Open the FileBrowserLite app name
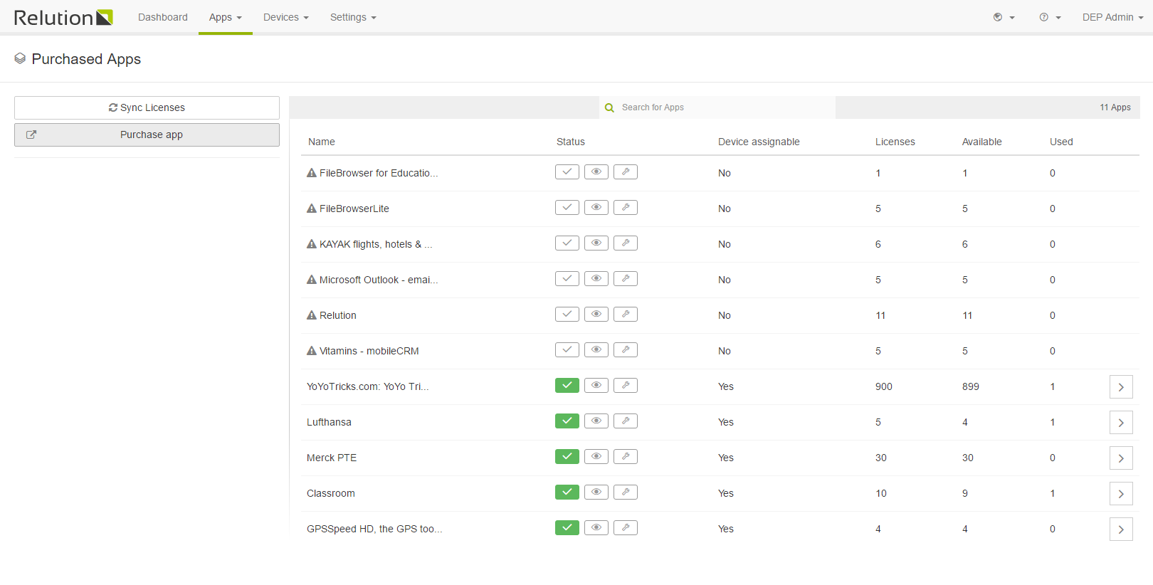Image resolution: width=1153 pixels, height=585 pixels. coord(354,209)
